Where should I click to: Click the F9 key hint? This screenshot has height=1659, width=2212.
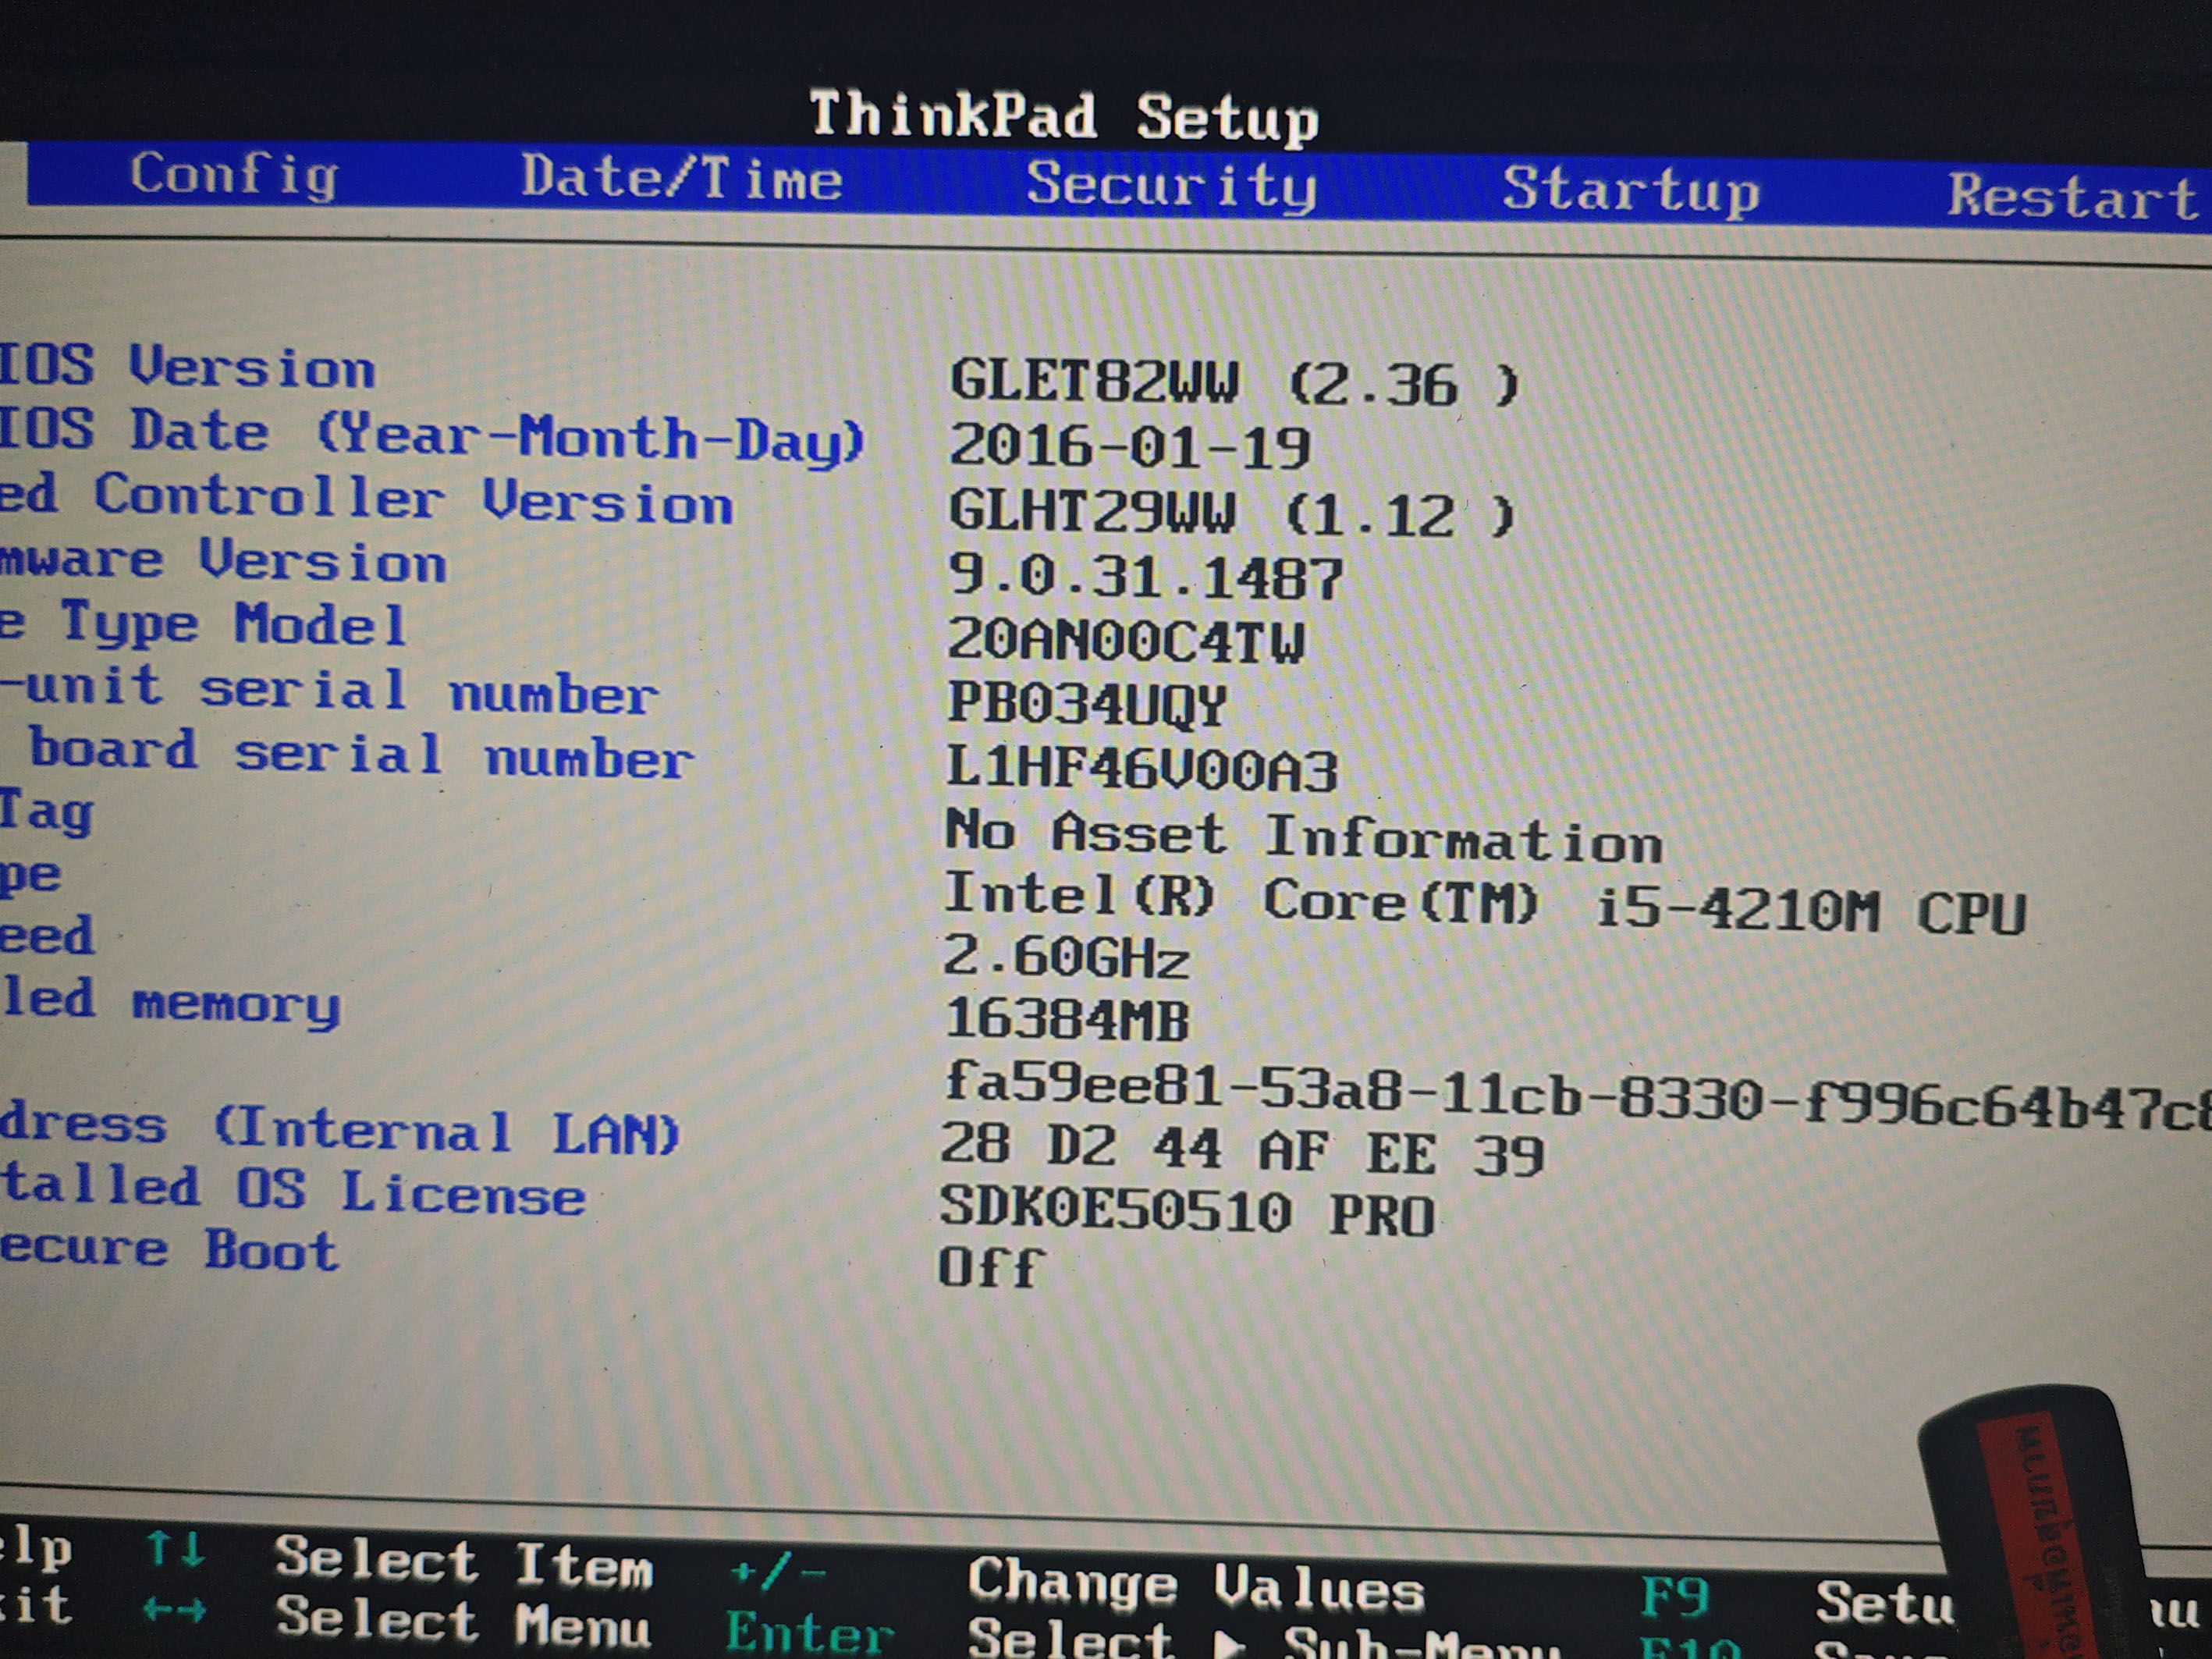[1674, 1595]
